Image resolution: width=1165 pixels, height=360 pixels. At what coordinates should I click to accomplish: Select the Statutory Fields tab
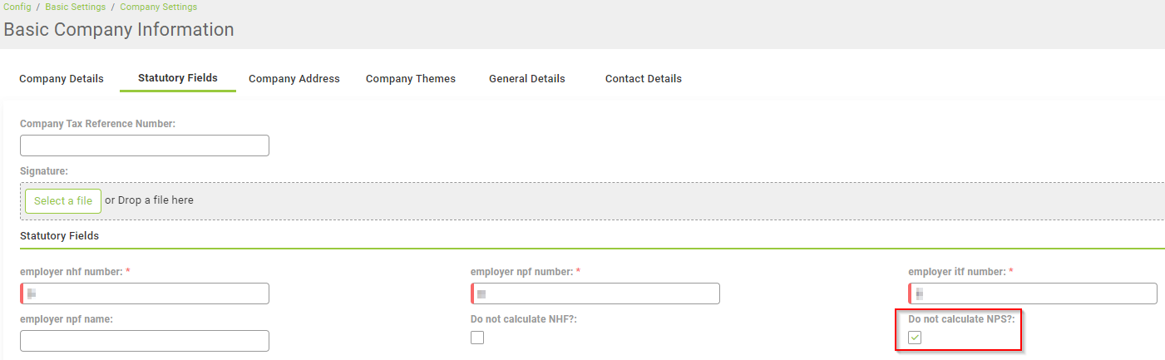[x=178, y=78]
